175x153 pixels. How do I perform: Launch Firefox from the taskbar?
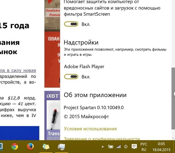(30, 147)
